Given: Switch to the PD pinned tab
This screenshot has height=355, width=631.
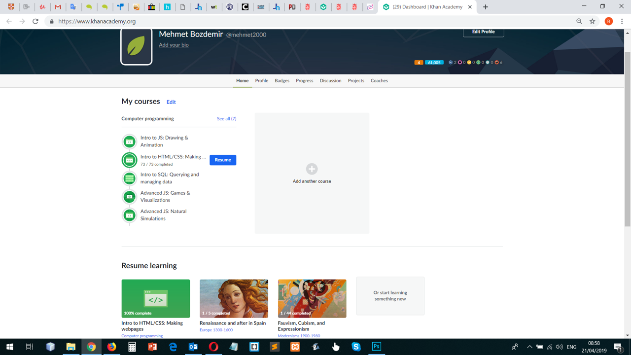Looking at the screenshot, I should [292, 7].
